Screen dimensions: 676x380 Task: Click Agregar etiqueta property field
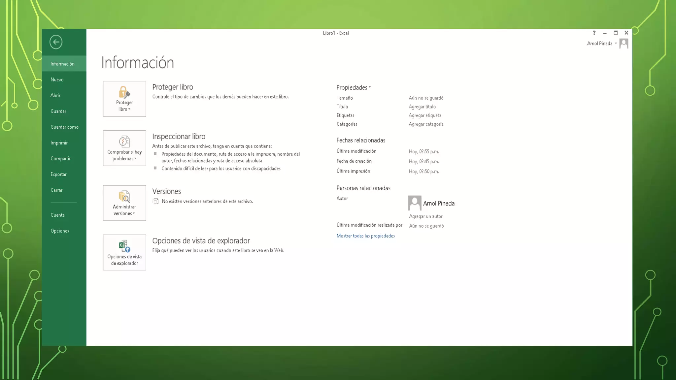(425, 115)
